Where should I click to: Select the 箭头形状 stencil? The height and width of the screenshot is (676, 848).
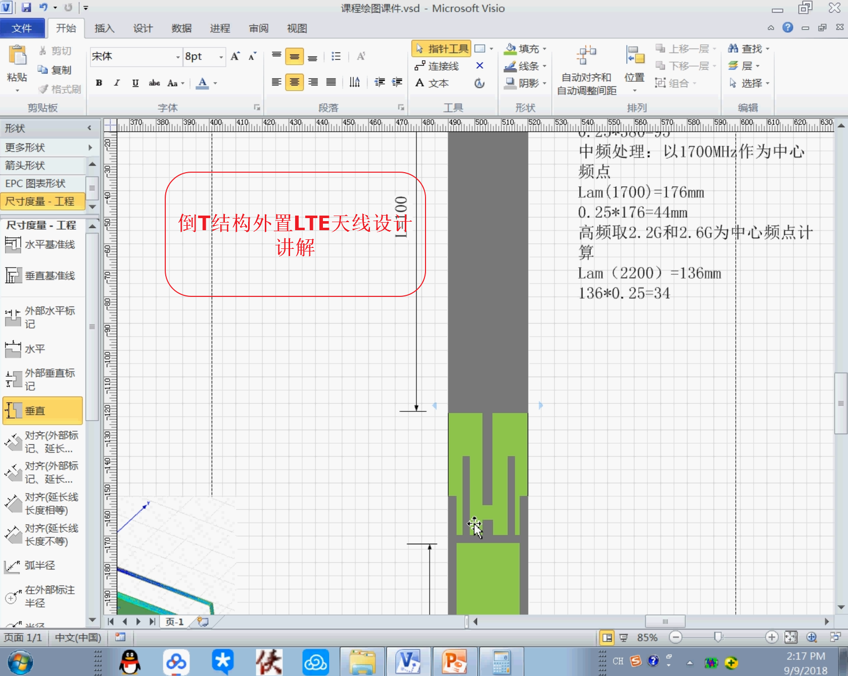coord(43,165)
